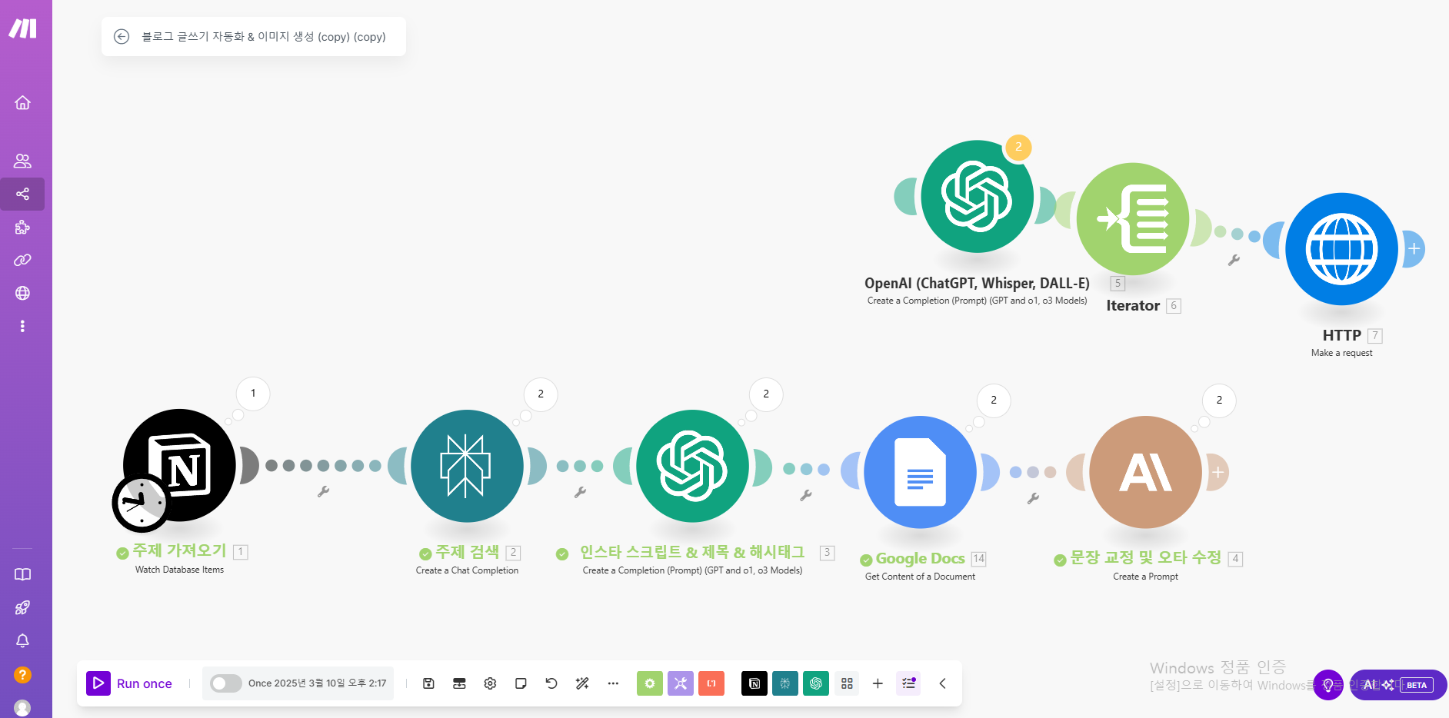The width and height of the screenshot is (1449, 718).
Task: Click the Notes icon in toolbar
Action: point(521,683)
